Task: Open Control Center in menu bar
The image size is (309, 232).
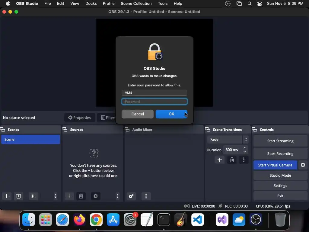Action: coord(260,4)
